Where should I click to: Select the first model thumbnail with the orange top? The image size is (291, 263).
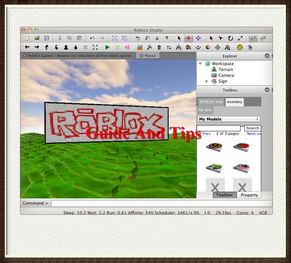(x=214, y=147)
